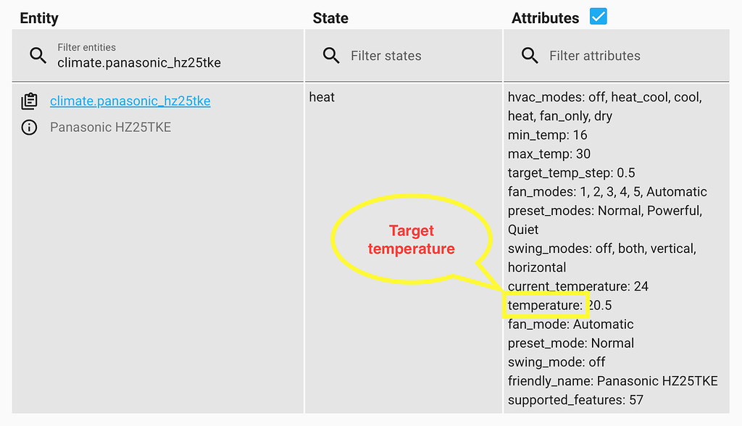Click the Panasonic HZ25TKE name under the entity link
This screenshot has width=742, height=426.
pos(110,128)
